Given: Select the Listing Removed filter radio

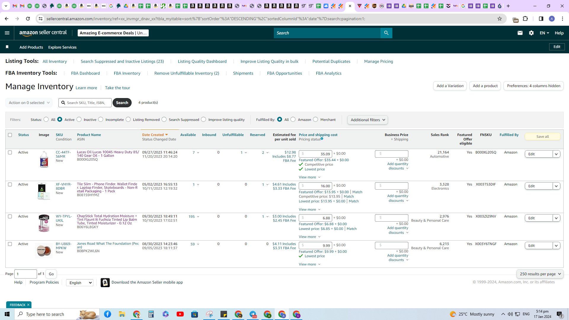Looking at the screenshot, I should click(128, 119).
